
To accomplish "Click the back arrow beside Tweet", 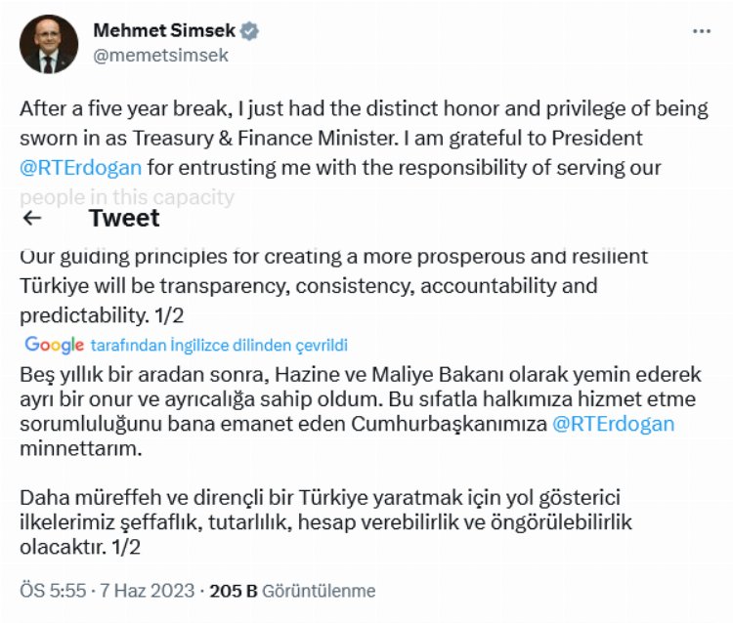I will 32,218.
